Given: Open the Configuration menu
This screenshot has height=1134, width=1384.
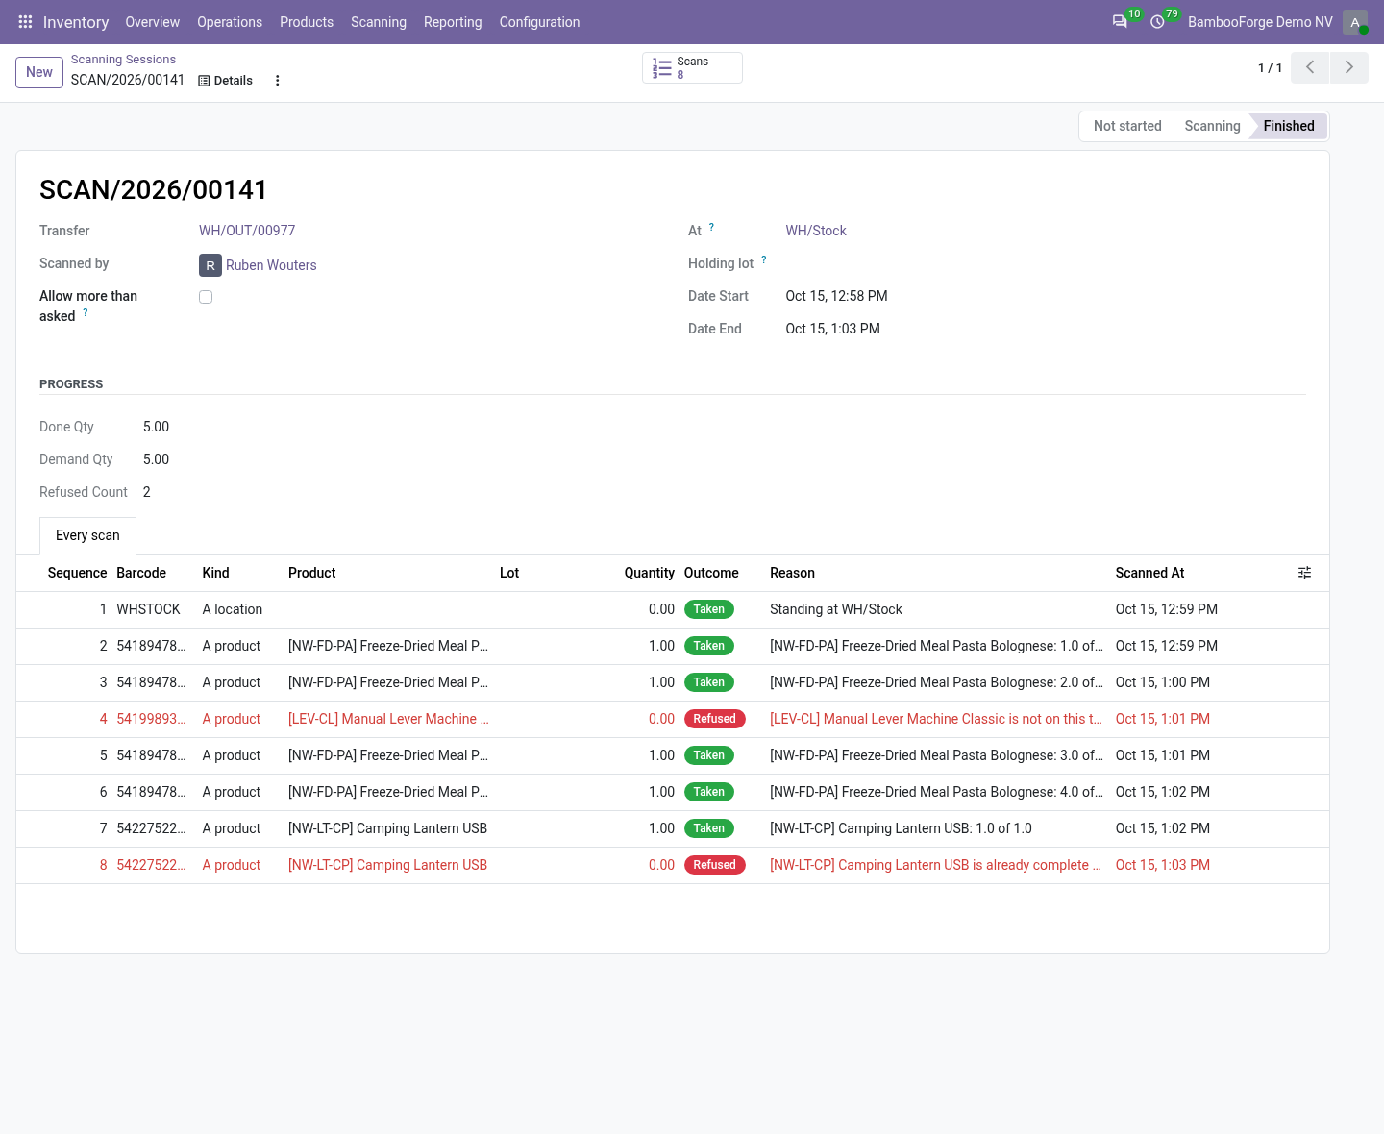Looking at the screenshot, I should [x=539, y=22].
